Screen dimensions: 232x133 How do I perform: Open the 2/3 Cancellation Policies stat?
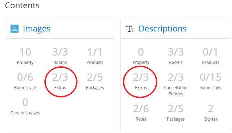click(176, 84)
